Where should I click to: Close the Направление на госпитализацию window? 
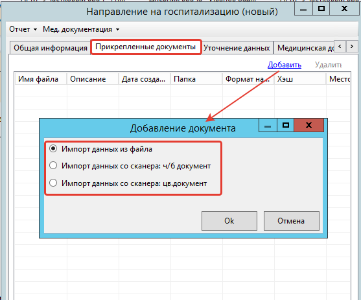pyautogui.click(x=344, y=9)
